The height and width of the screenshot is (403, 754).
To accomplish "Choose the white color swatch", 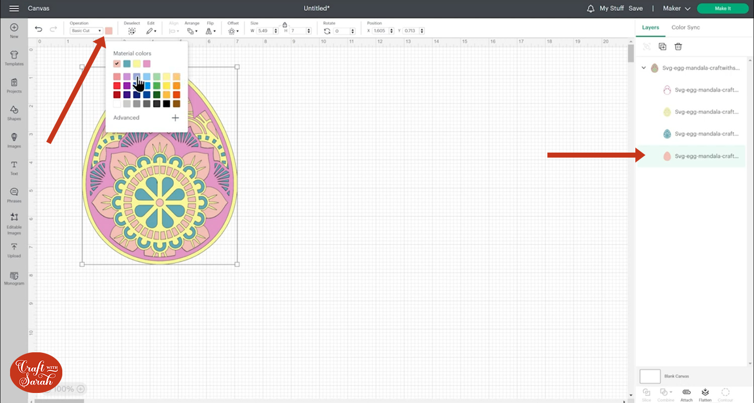I will tap(117, 104).
